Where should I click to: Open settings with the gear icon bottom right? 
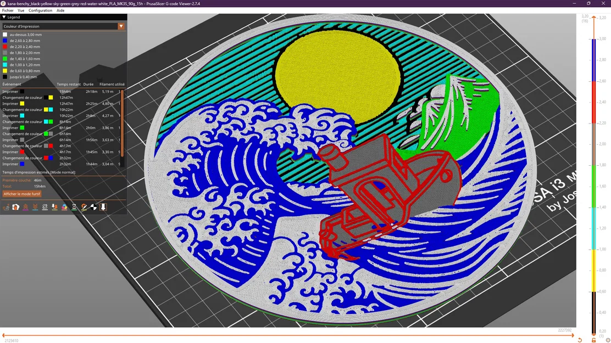pos(607,340)
